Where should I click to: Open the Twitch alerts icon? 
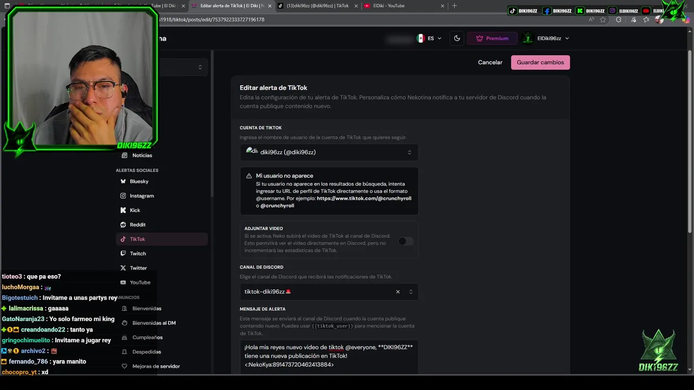pyautogui.click(x=123, y=253)
